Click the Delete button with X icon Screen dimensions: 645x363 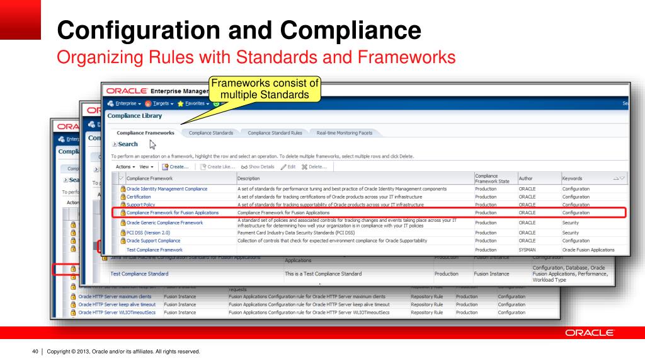click(314, 166)
